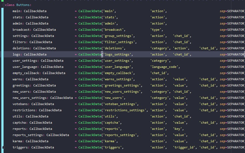Click the 'karma' string literal
The height and width of the screenshot is (153, 245).
(109, 141)
